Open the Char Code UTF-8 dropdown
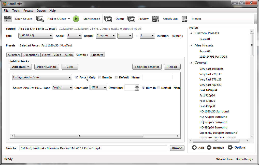 point(98,88)
